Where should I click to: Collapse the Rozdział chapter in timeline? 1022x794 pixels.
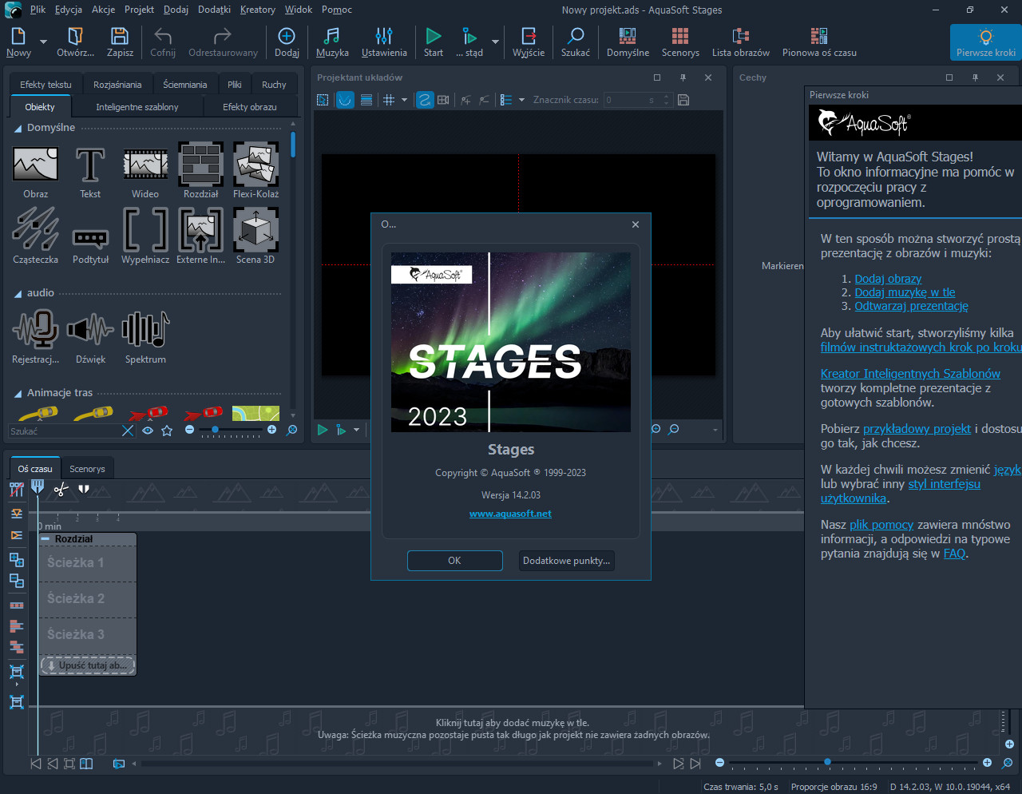pyautogui.click(x=46, y=539)
